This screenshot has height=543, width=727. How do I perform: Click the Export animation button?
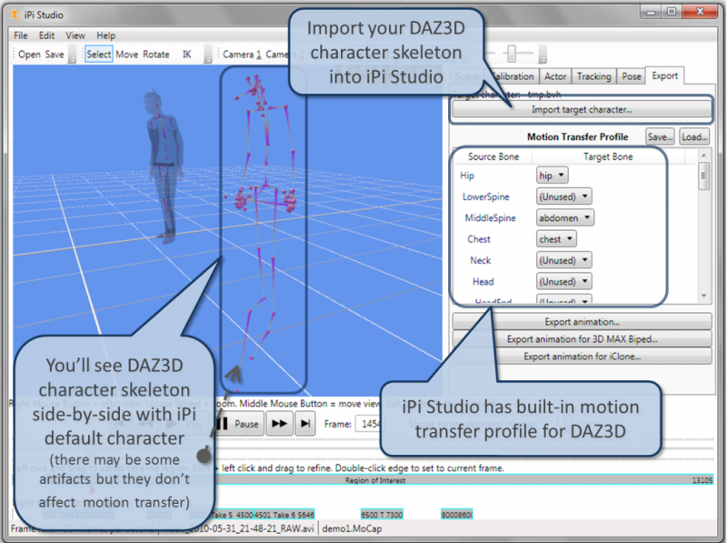coord(582,322)
